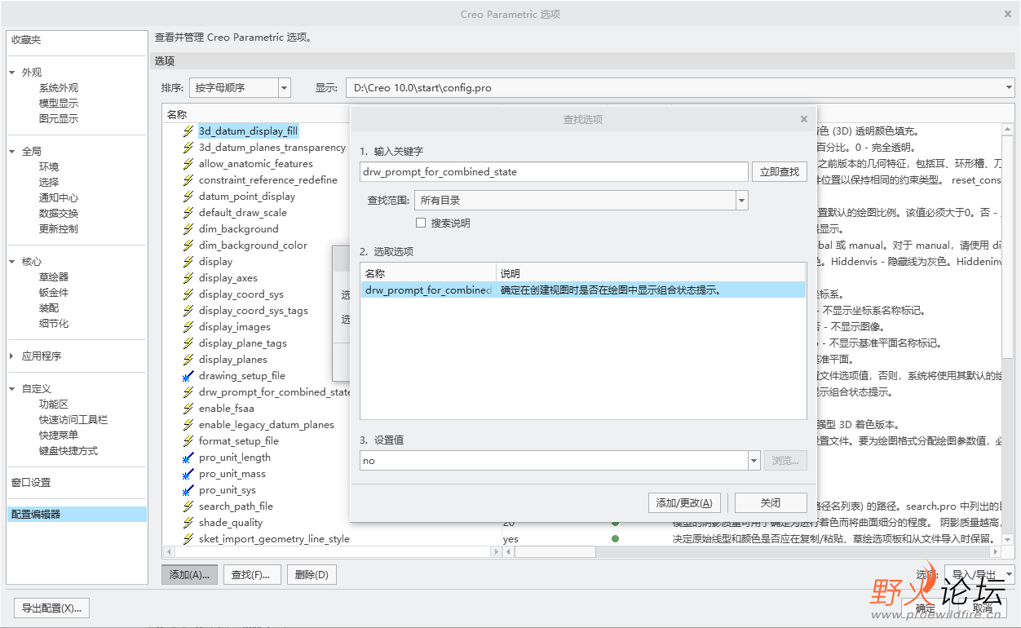Enable the 搜索说明 checkbox
This screenshot has width=1021, height=628.
(x=421, y=223)
